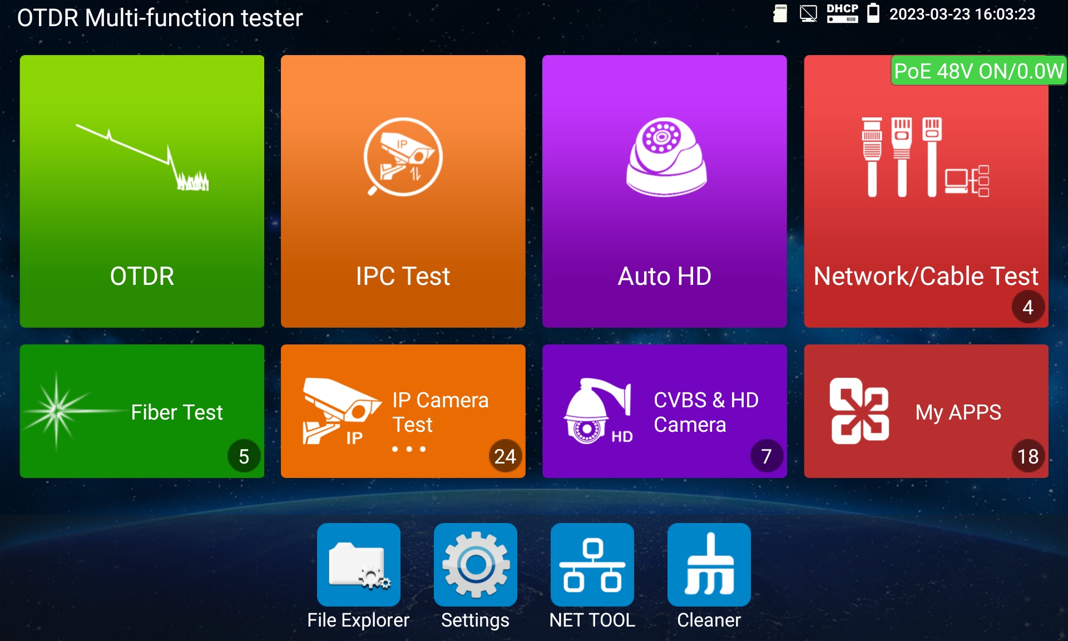The image size is (1068, 641).
Task: Open NET TOOL from the dock
Action: pyautogui.click(x=592, y=565)
